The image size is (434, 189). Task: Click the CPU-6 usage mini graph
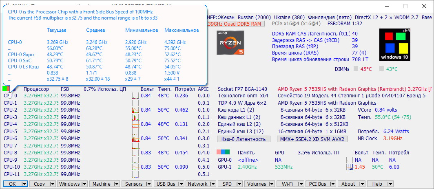click(135, 138)
